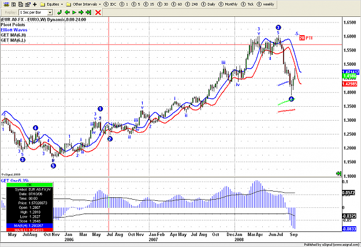Switch to 240 minute interval

[x=192, y=4]
